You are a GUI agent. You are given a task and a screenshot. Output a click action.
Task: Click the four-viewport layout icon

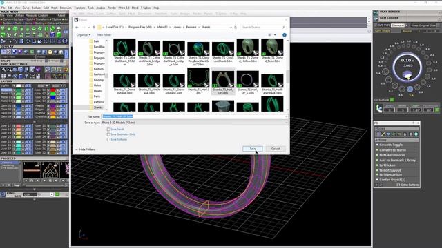point(3,76)
